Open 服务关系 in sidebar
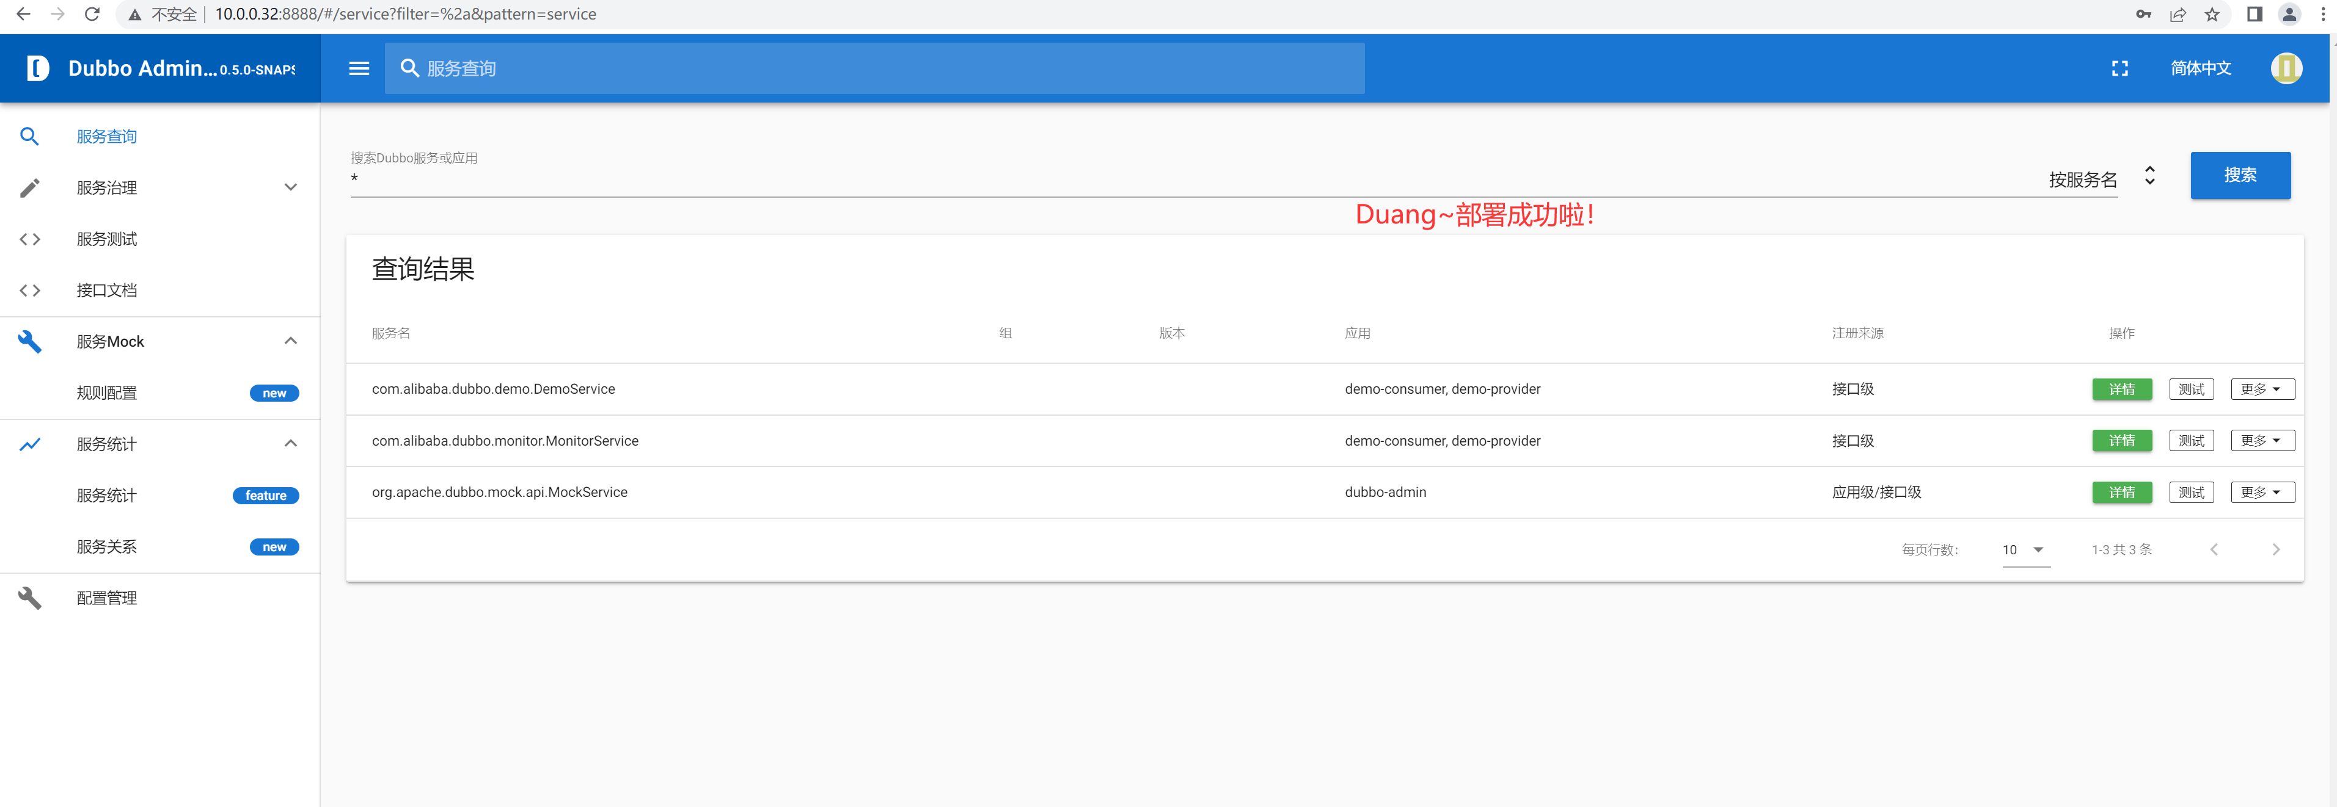The height and width of the screenshot is (807, 2337). (x=106, y=547)
